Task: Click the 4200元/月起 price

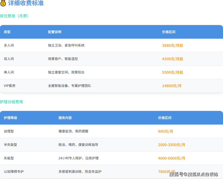Action: coord(172,59)
